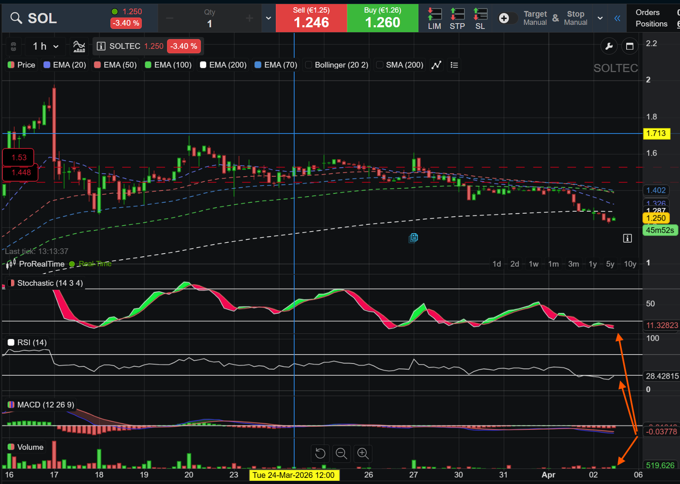Toggle EMA (20) indicator visibility
The width and height of the screenshot is (680, 484).
click(65, 65)
